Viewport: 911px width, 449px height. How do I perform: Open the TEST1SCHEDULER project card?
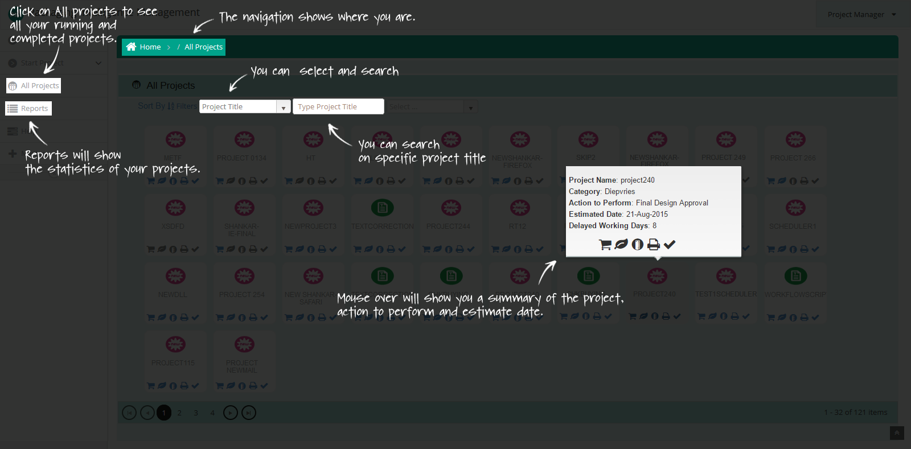point(726,293)
